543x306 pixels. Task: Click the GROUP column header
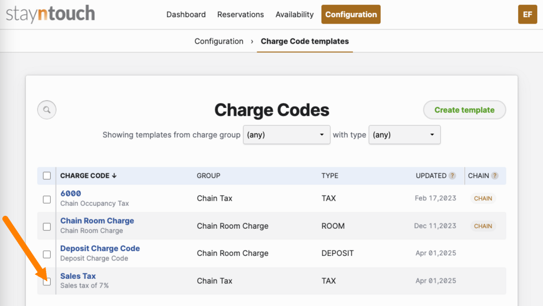(208, 176)
